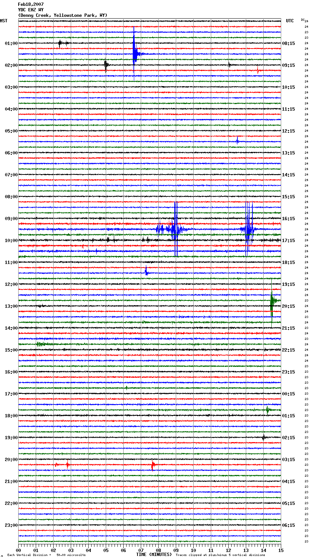310x560 pixels.
Task: Select the 10:00 MST time label
Action: (x=11, y=241)
